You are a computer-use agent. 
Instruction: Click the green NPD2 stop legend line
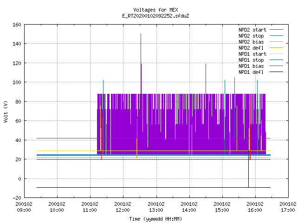click(276, 36)
